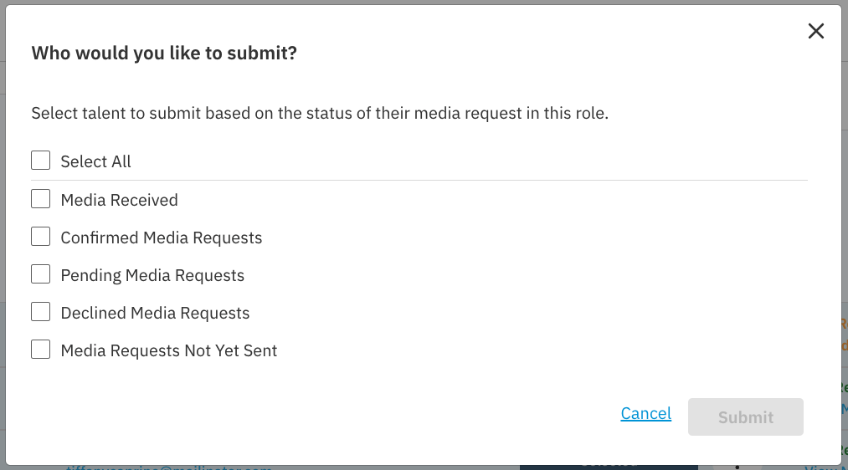Viewport: 848px width, 470px height.
Task: Click the Cancel link
Action: point(645,413)
